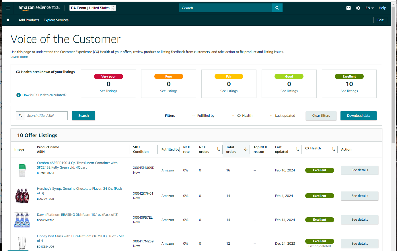Click the Very poor red badge
Image resolution: width=397 pixels, height=251 pixels.
coord(108,76)
